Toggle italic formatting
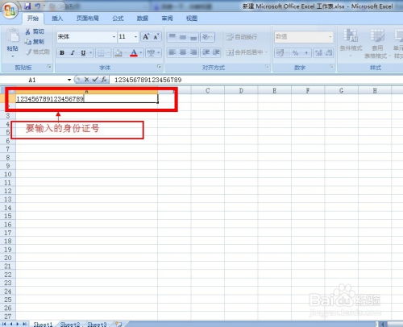This screenshot has height=327, width=403. point(73,53)
